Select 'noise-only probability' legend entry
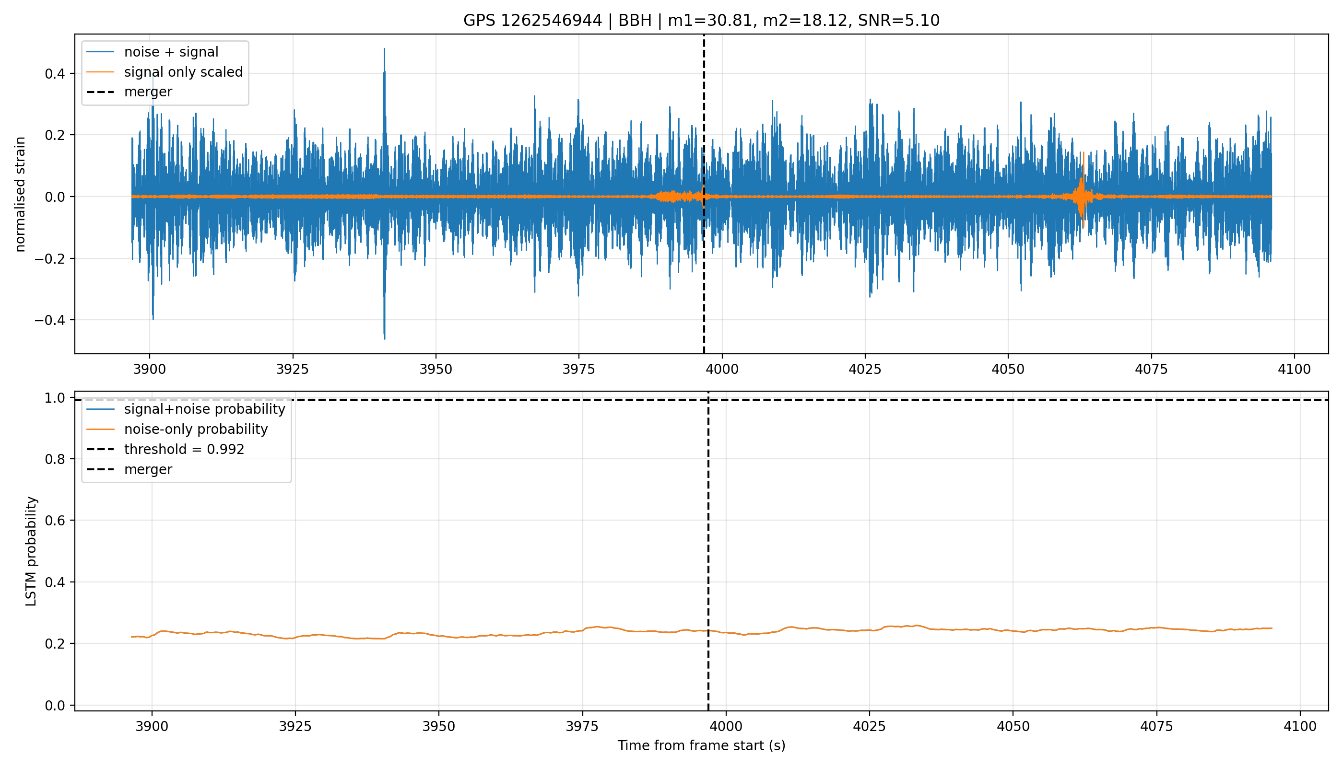 [x=196, y=430]
